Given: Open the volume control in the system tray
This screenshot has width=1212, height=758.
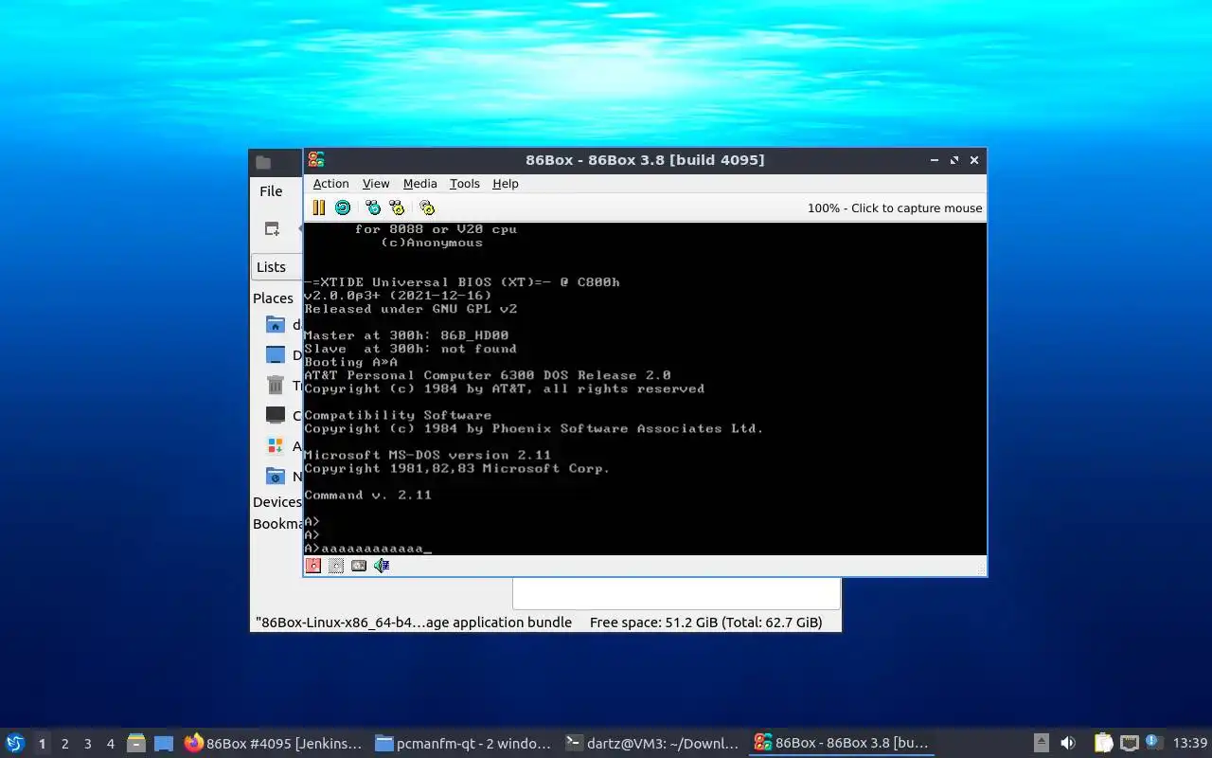Looking at the screenshot, I should [1068, 743].
